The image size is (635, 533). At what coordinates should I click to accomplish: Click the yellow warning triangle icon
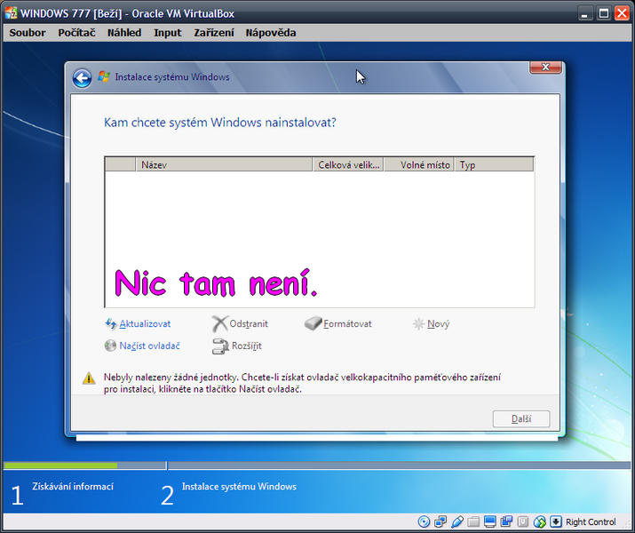89,378
